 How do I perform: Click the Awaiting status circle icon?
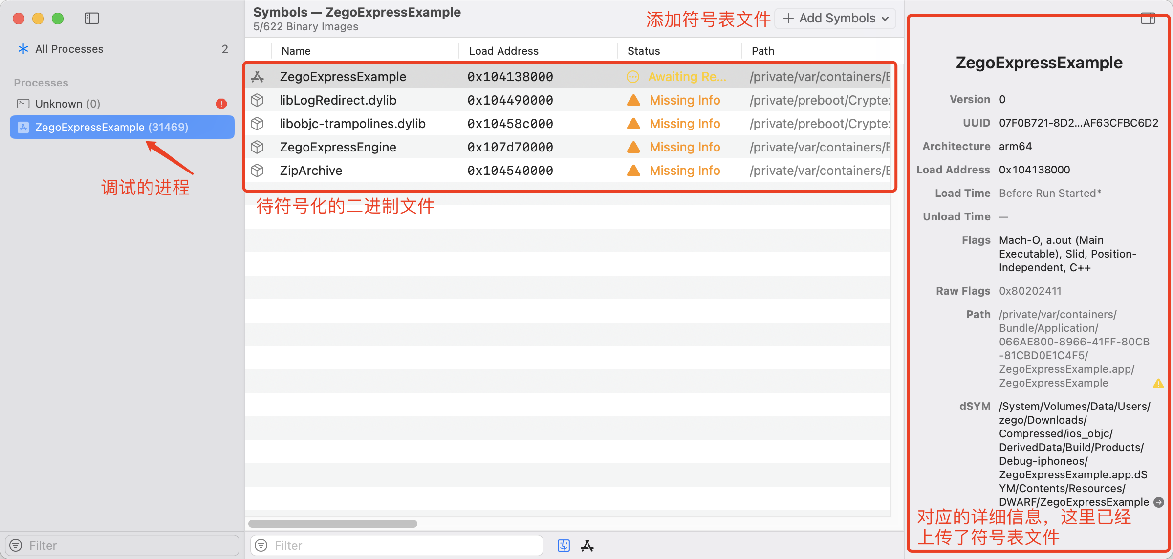pos(633,77)
